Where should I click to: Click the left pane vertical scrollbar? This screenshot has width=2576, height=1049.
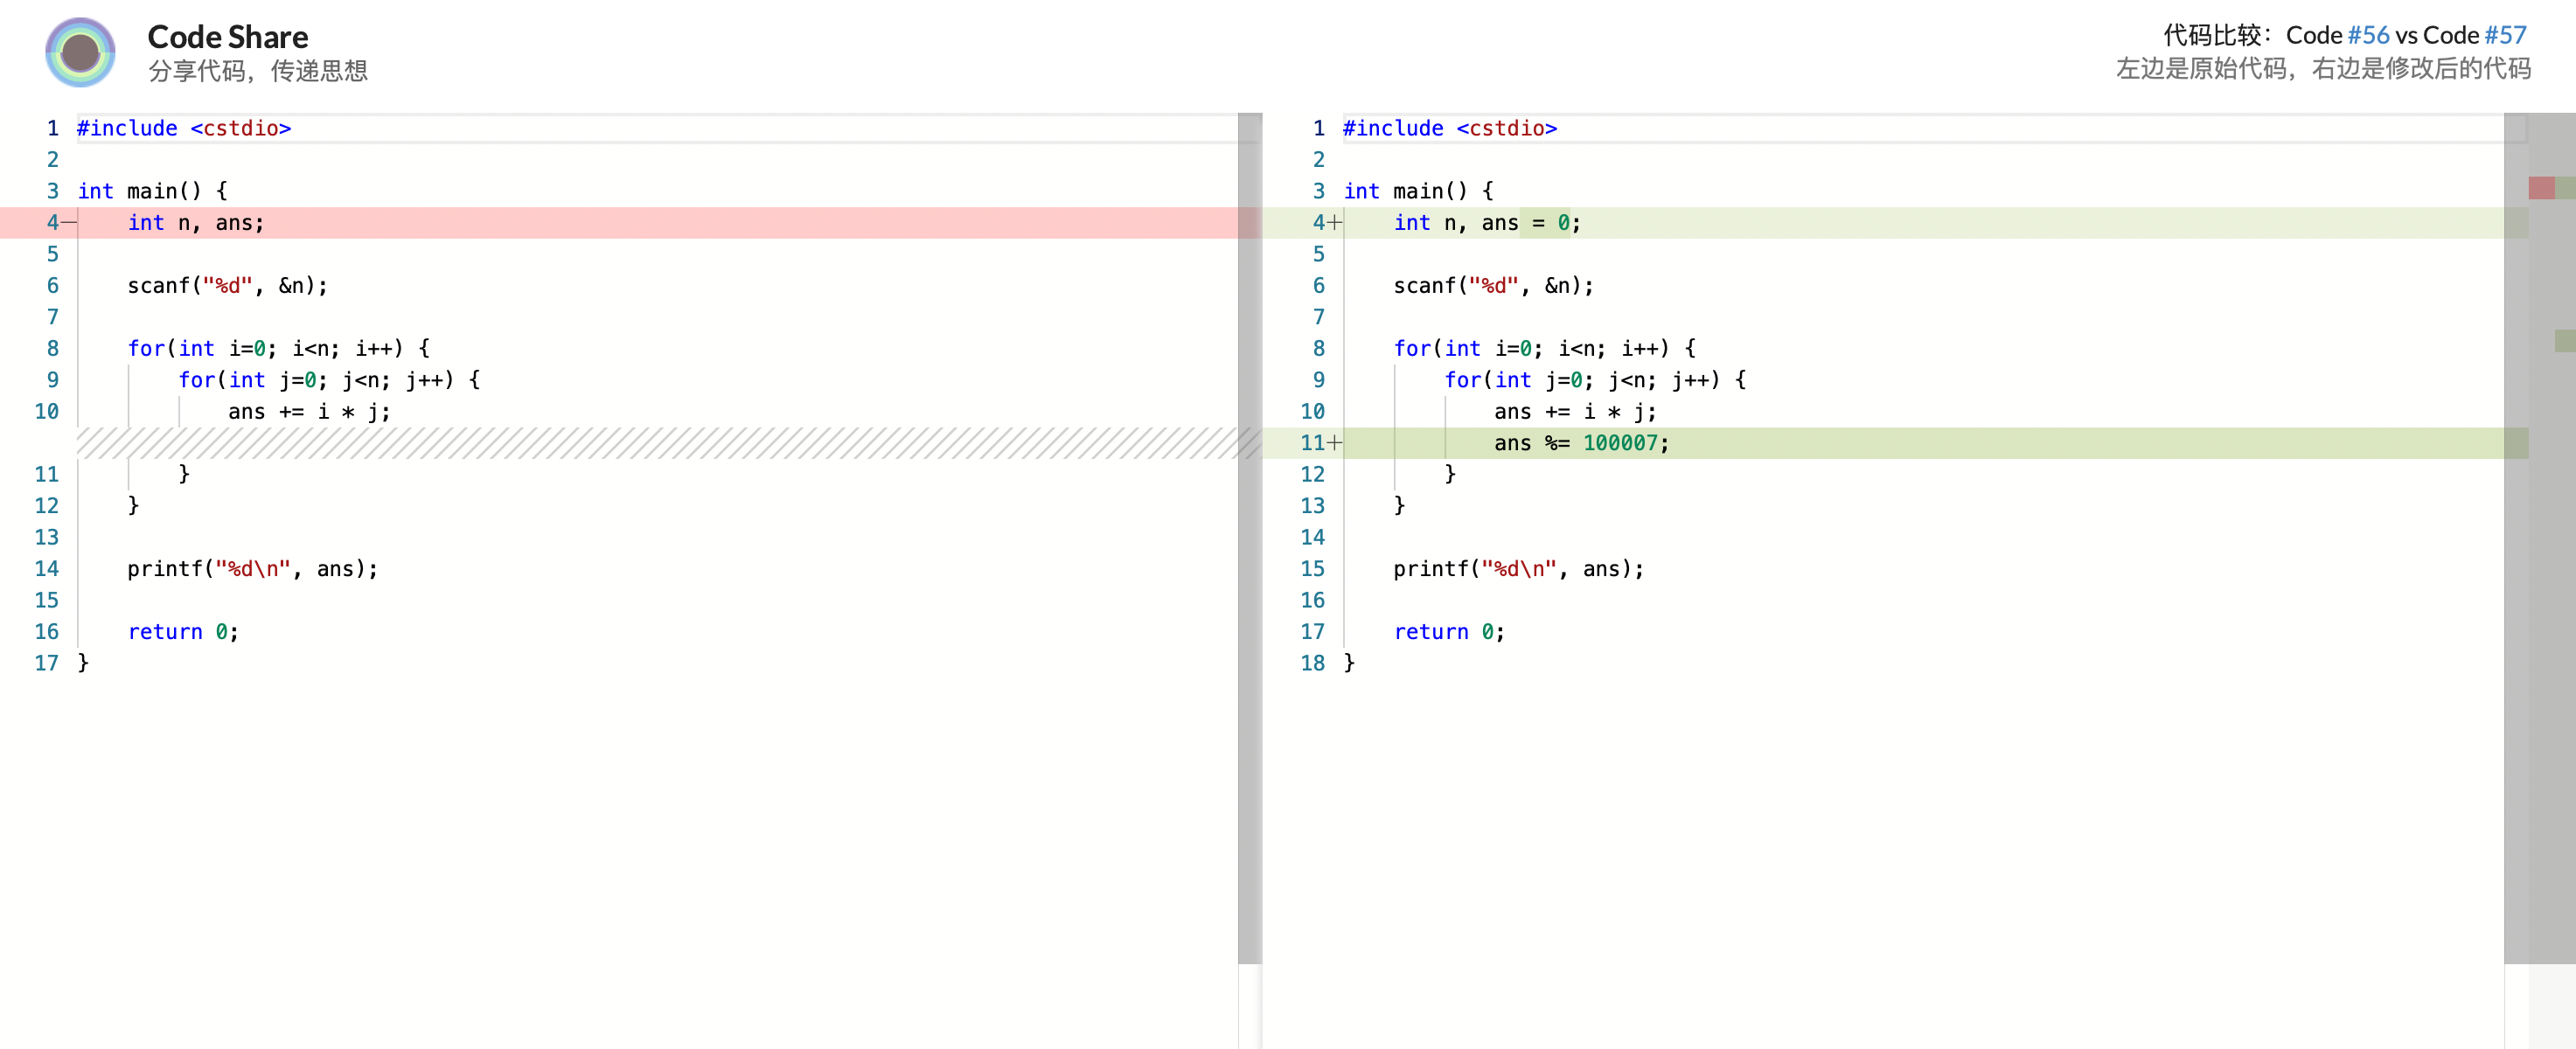click(1249, 540)
